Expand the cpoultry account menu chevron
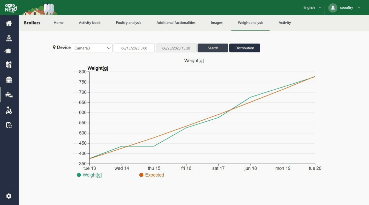The height and width of the screenshot is (205, 369). (x=359, y=8)
